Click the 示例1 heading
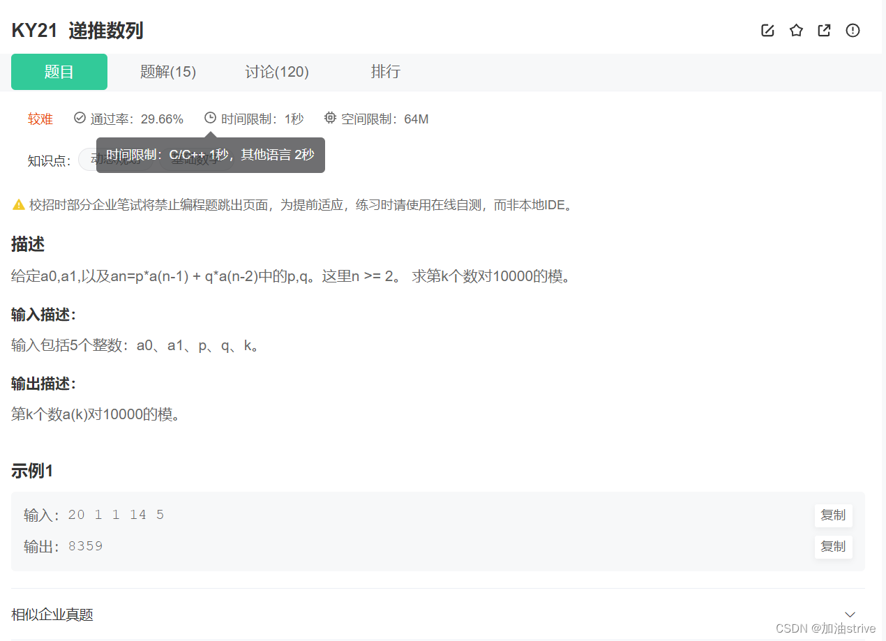The width and height of the screenshot is (886, 641). tap(32, 471)
